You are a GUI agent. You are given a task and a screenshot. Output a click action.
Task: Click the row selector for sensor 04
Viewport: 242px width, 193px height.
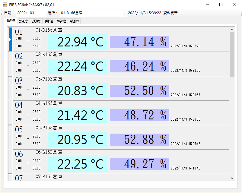point(10,113)
